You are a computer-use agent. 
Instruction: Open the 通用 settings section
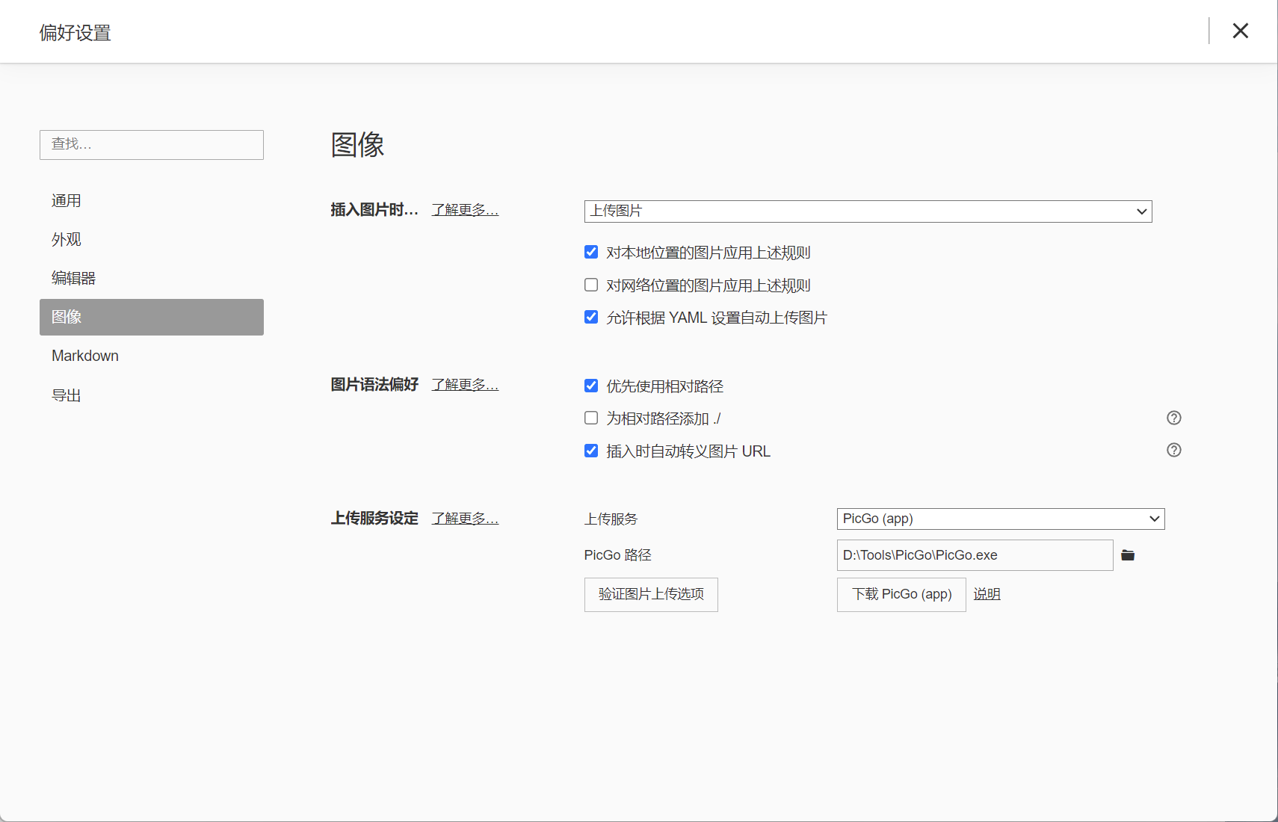point(152,200)
